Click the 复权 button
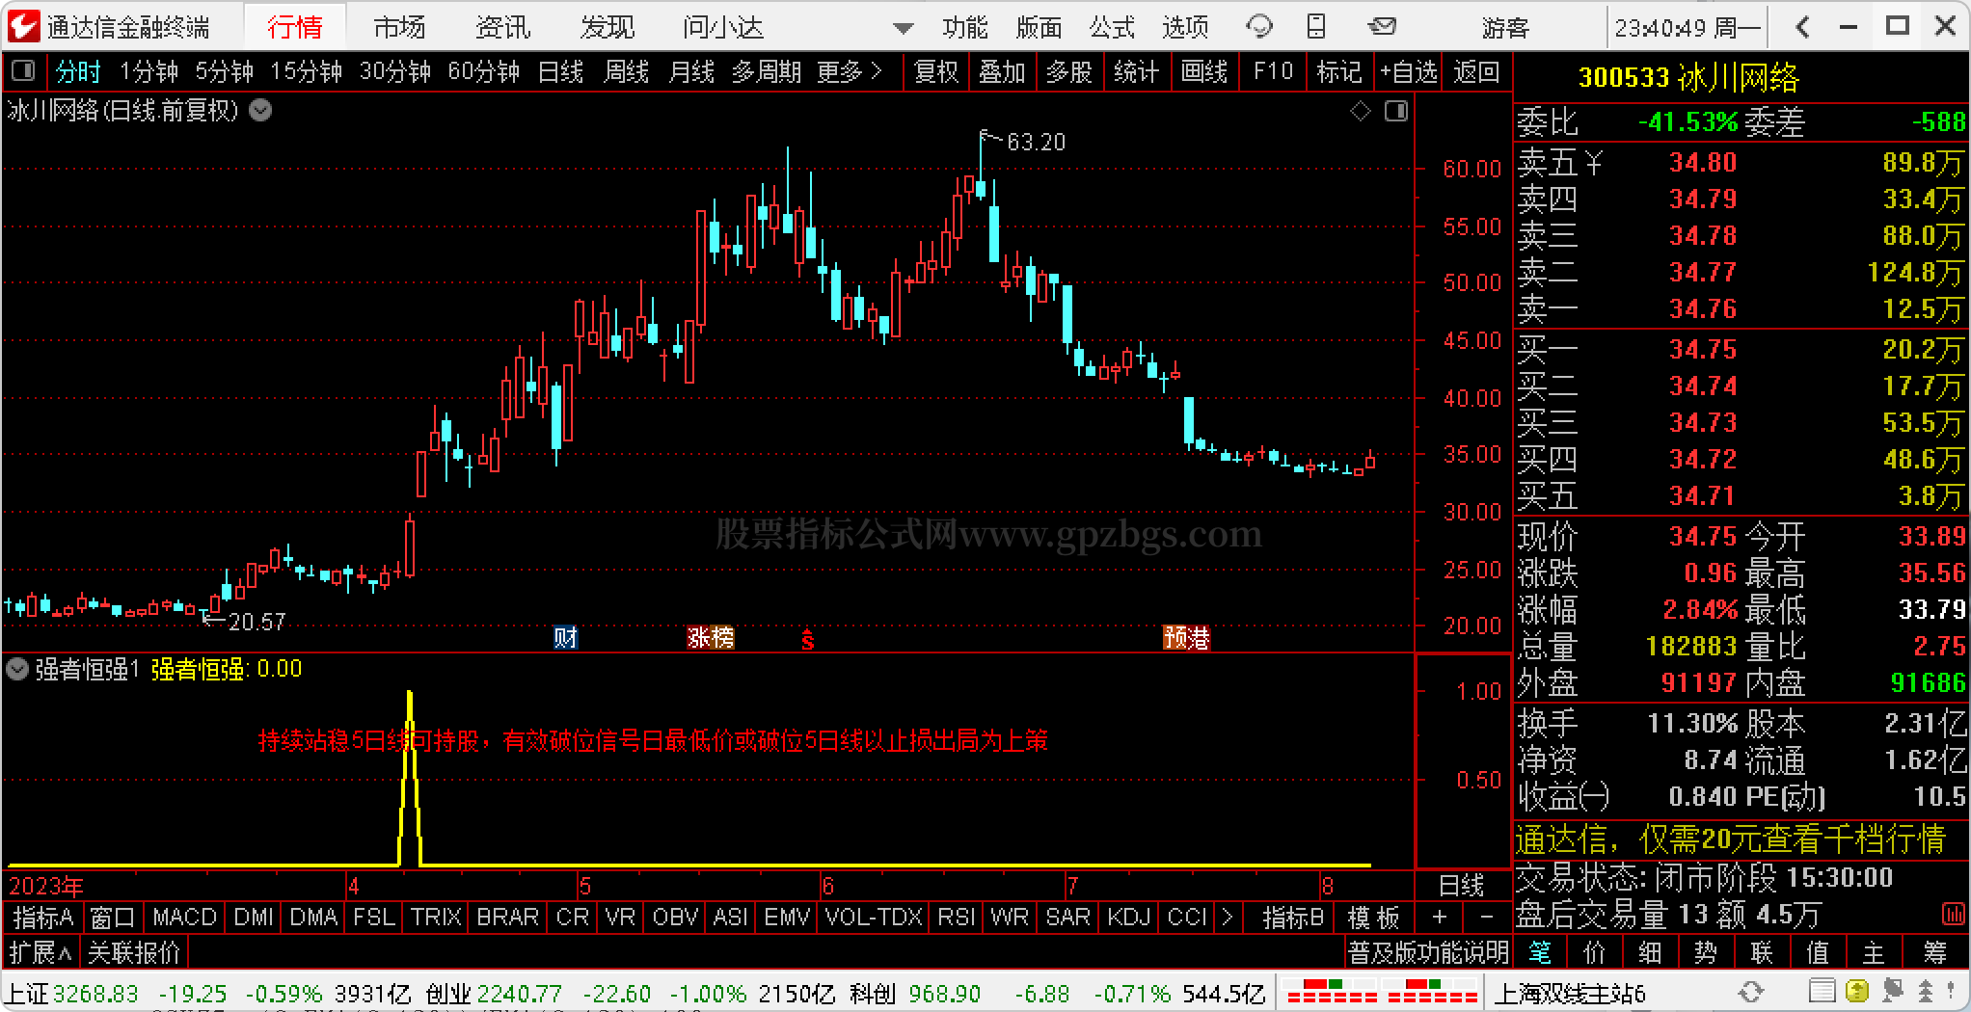This screenshot has height=1012, width=1971. point(936,71)
